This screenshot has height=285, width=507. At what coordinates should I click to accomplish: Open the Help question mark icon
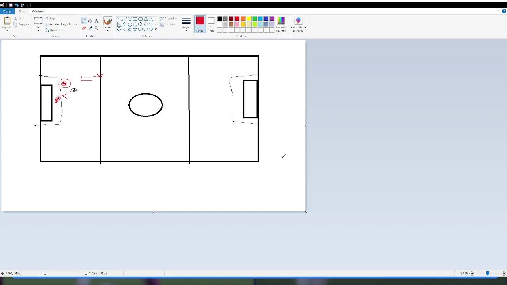(x=504, y=11)
